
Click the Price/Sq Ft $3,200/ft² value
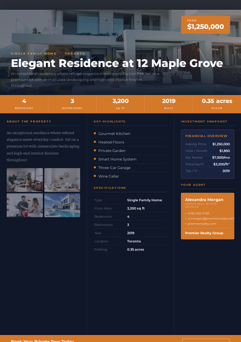pyautogui.click(x=221, y=164)
